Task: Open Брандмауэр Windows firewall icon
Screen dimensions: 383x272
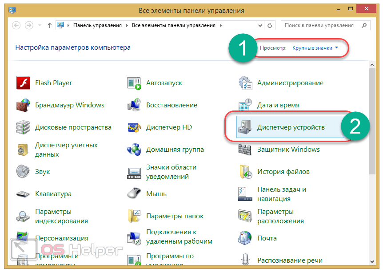Action: (23, 105)
